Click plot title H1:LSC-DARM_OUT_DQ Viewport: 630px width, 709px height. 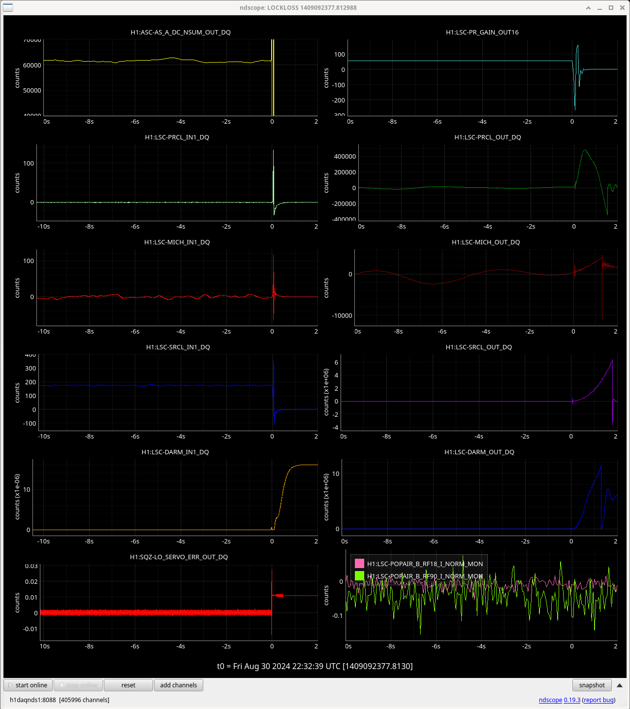[479, 452]
